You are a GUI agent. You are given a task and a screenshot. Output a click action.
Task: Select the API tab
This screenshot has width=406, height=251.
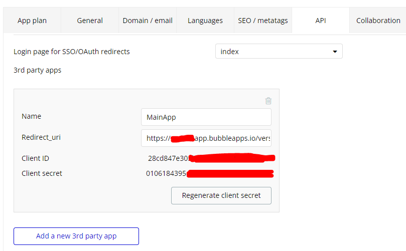click(321, 21)
